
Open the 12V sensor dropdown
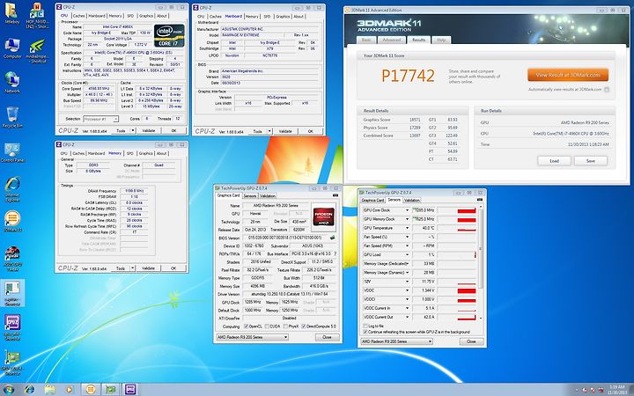[407, 282]
